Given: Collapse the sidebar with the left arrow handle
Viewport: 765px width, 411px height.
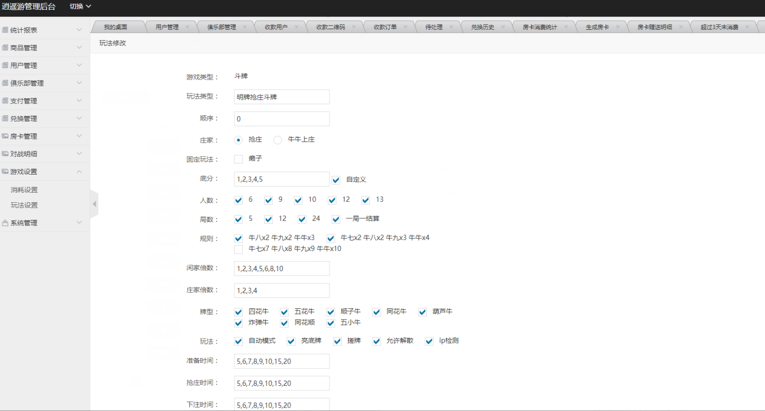Looking at the screenshot, I should pyautogui.click(x=94, y=204).
